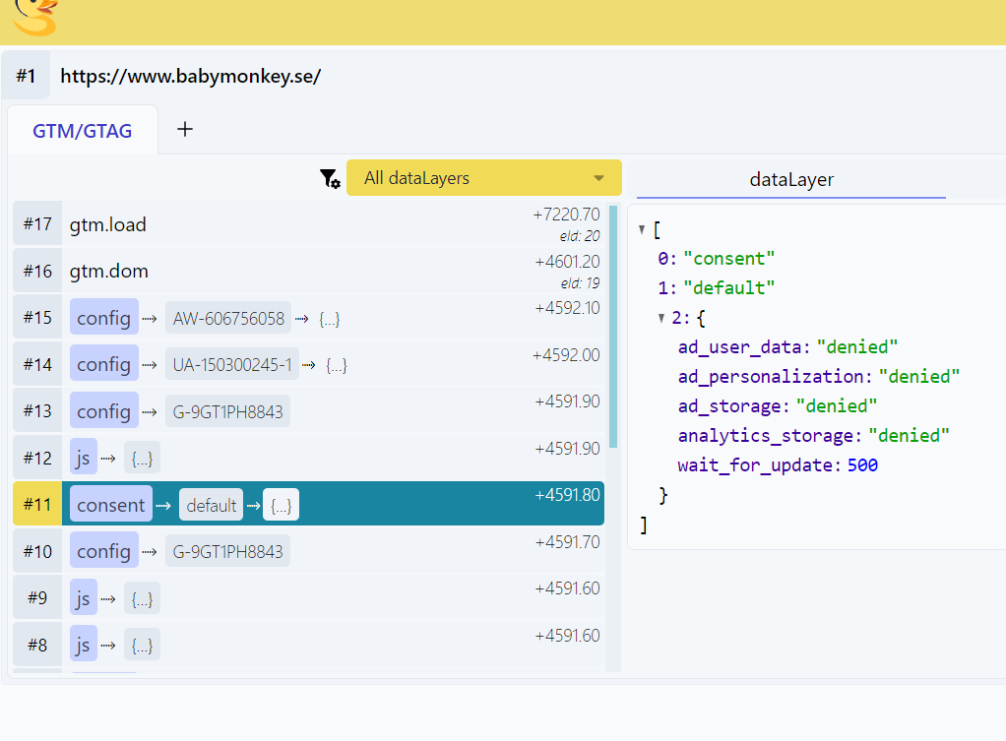Open the filter settings icon
The image size is (1006, 741).
coord(330,179)
